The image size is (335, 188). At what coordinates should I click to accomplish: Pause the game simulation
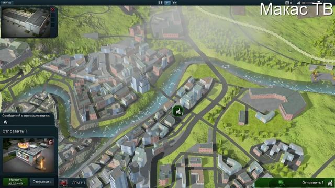(161, 3)
